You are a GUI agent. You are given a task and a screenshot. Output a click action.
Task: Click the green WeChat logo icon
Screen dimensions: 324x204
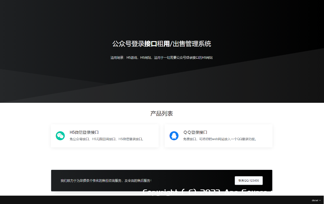pyautogui.click(x=60, y=136)
